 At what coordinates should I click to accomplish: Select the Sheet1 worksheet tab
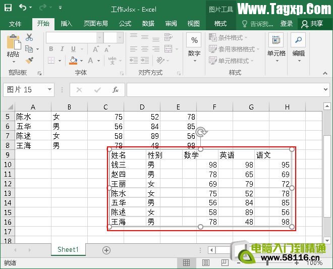[x=68, y=249]
